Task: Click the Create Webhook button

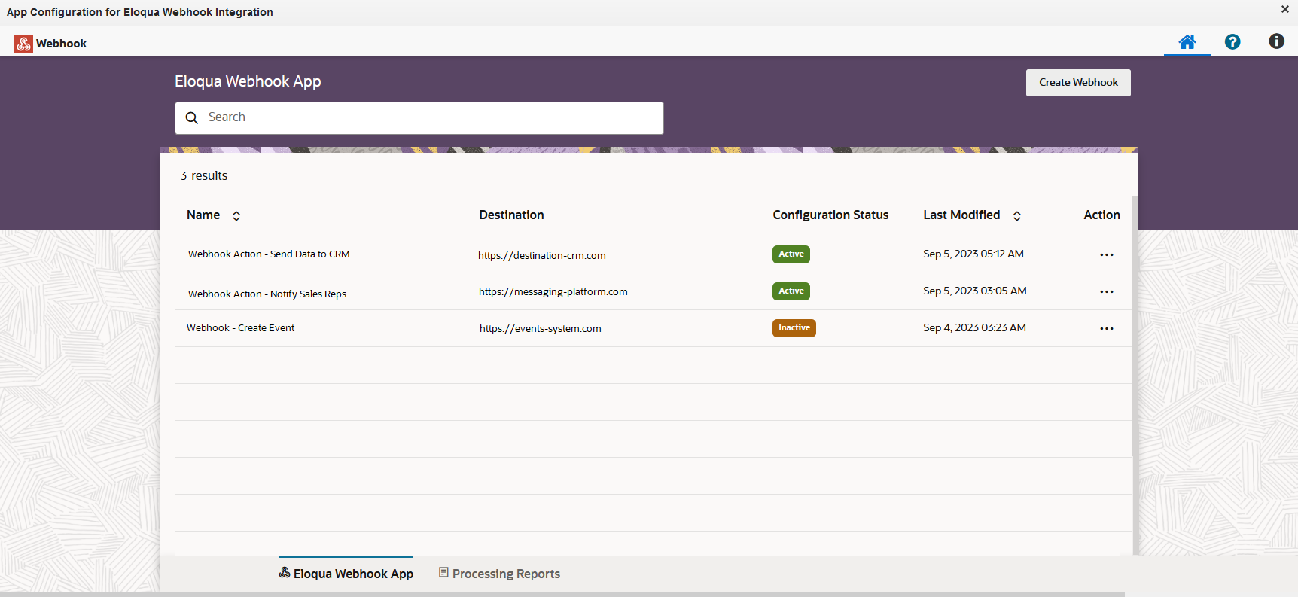Action: tap(1078, 83)
